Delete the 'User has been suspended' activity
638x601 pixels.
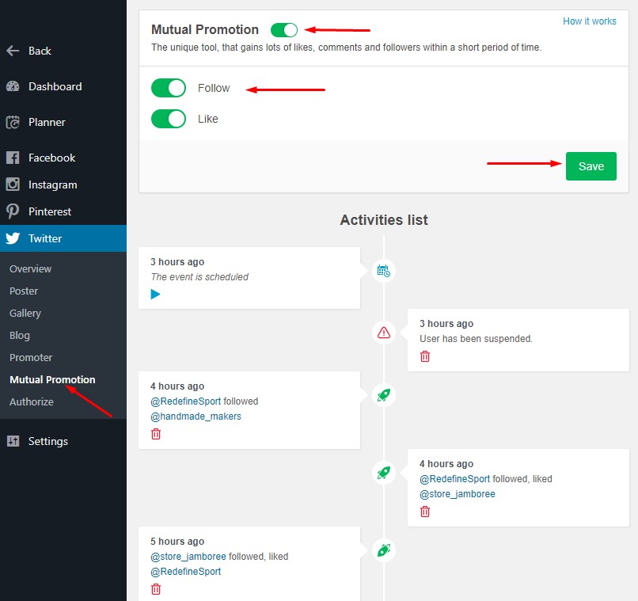pyautogui.click(x=425, y=356)
